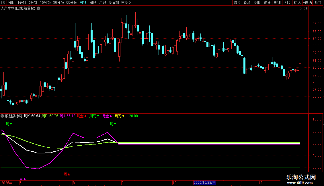Click the 股朋指标网 indicator name
Viewport: 324px width, 186px height.
(14, 116)
